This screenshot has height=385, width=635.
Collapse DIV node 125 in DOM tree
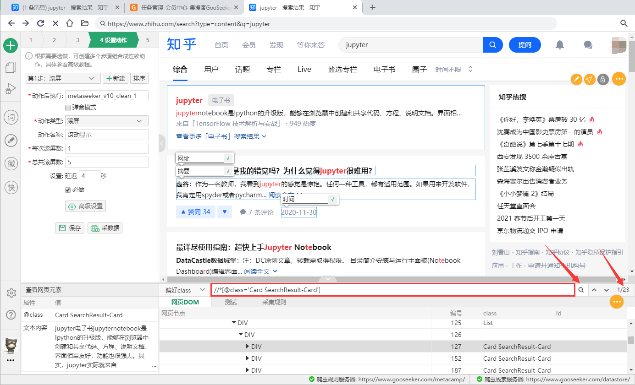point(234,323)
